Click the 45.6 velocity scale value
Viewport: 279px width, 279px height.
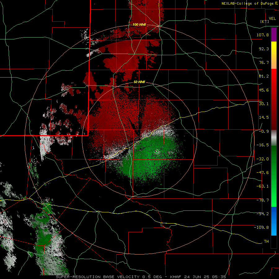pos(264,90)
